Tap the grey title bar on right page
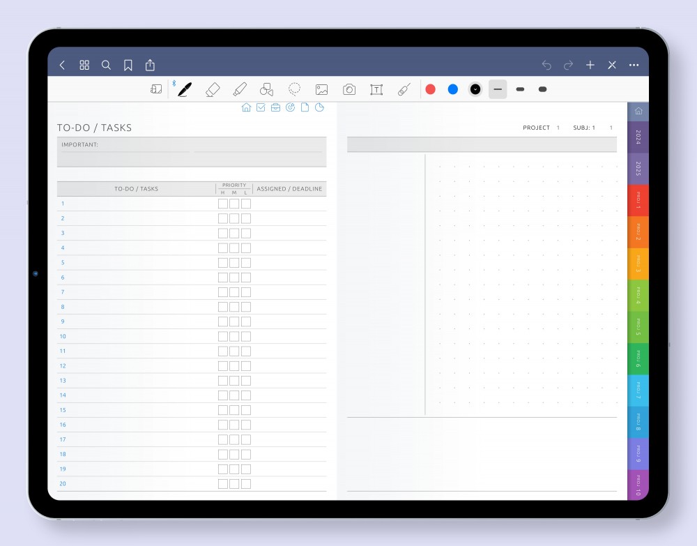This screenshot has height=546, width=697. [482, 144]
